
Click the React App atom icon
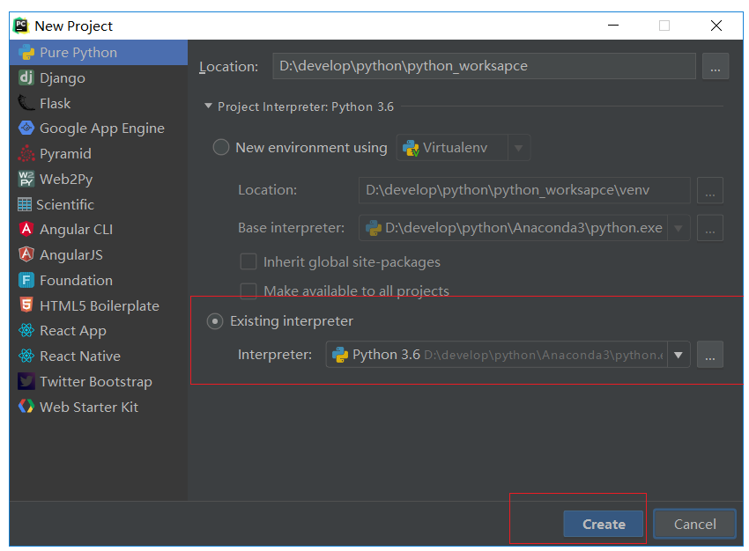tap(26, 331)
